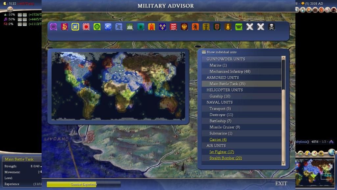337x190 pixels.
Task: Toggle Show individual units
Action: click(204, 52)
